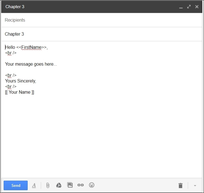The image size is (204, 193).
Task: Click the Chapter 3 title bar text
Action: point(15,7)
